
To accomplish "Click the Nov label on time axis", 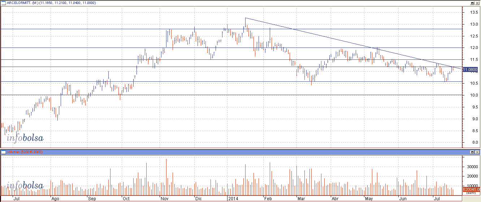I will 164,198.
